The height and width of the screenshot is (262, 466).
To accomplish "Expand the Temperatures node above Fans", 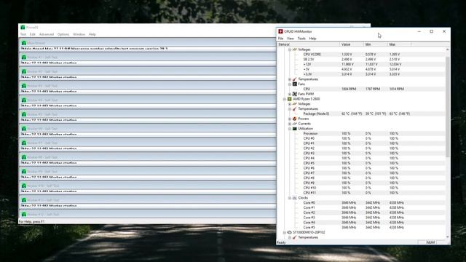I will coord(290,79).
